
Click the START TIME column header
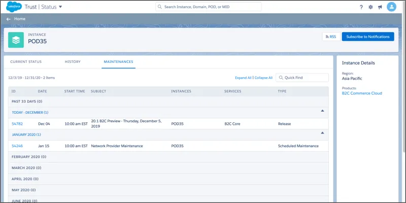(x=75, y=91)
